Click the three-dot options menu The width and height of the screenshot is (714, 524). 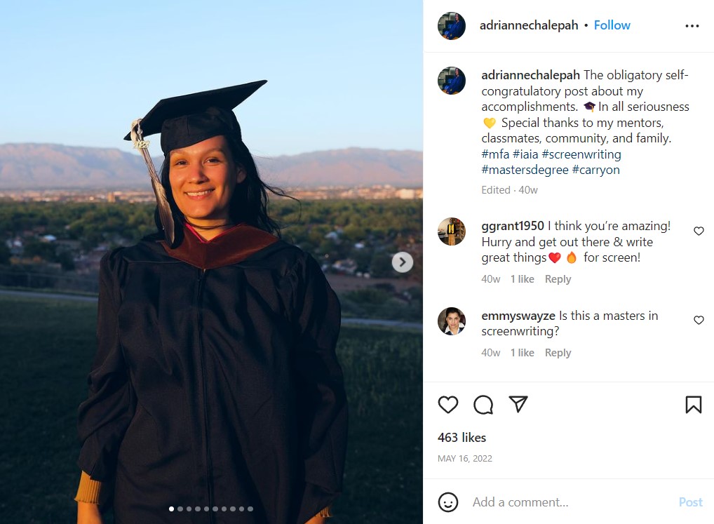point(692,25)
